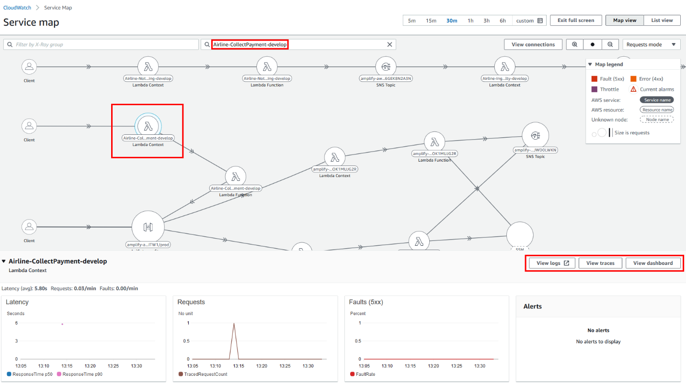Select the 6h time range

(503, 21)
